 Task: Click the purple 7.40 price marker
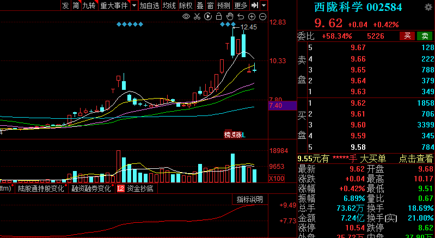click(x=282, y=106)
